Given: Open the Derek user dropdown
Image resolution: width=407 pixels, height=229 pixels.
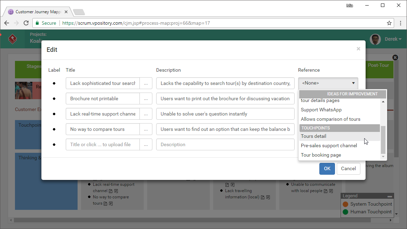Looking at the screenshot, I should point(393,39).
